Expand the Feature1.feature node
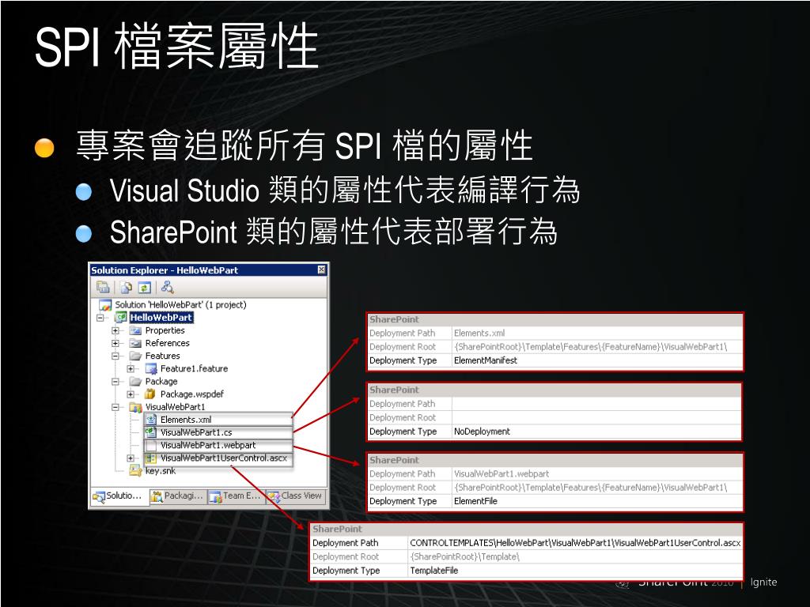The width and height of the screenshot is (810, 607). (131, 368)
